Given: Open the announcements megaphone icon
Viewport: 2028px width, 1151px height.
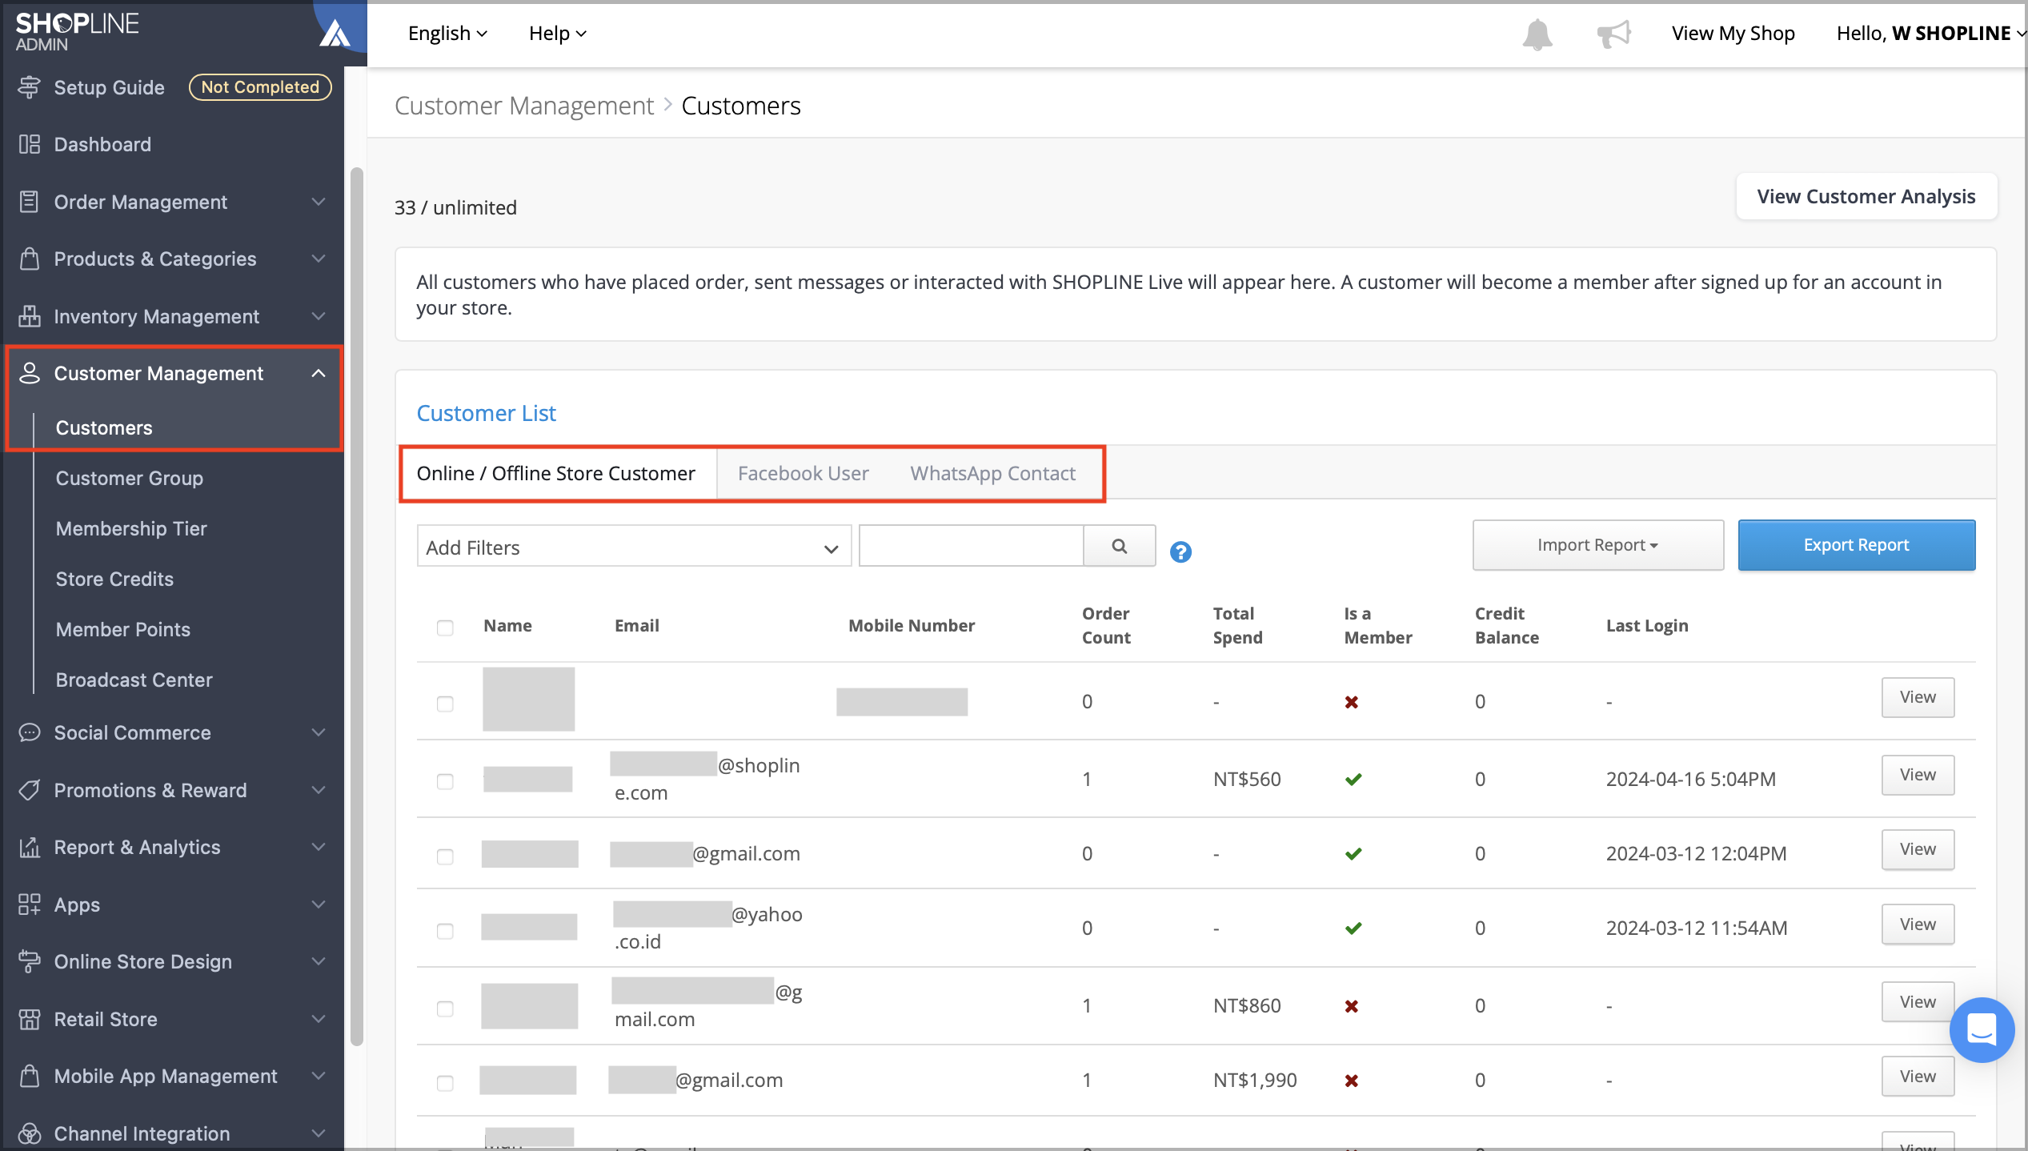Looking at the screenshot, I should coord(1613,34).
